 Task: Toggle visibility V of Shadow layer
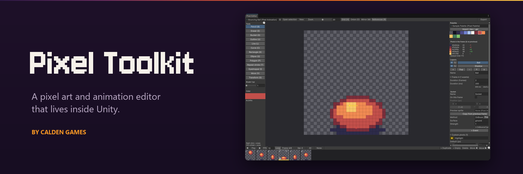pos(452,66)
